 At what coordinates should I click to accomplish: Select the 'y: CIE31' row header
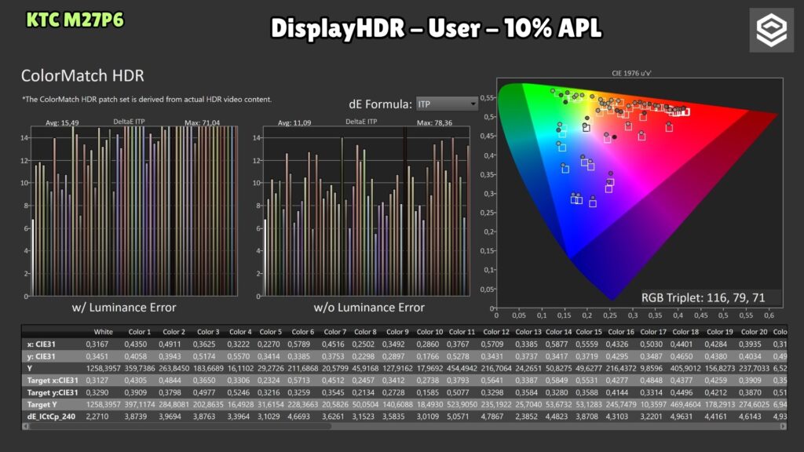click(x=41, y=356)
